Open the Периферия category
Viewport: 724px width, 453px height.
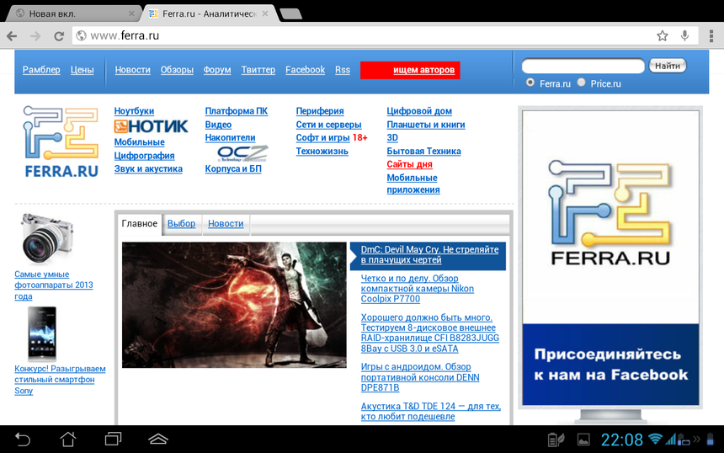coord(320,111)
